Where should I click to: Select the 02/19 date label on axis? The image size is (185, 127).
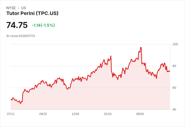click(108, 114)
